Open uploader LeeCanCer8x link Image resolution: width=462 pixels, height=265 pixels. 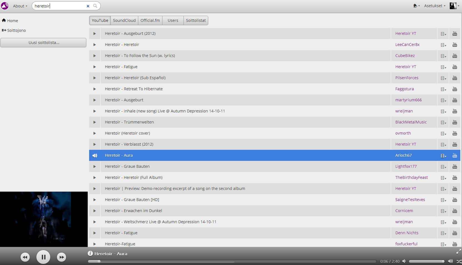pyautogui.click(x=407, y=45)
